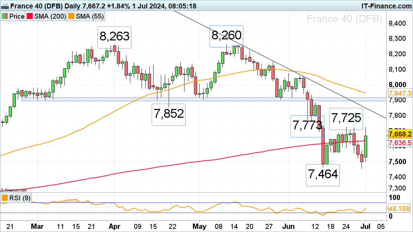Select the Price legend label

pyautogui.click(x=17, y=17)
